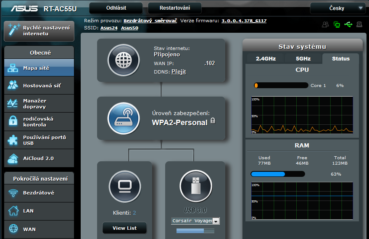The image size is (369, 239).
Task: Click the WPA2-Personal padlock icon
Action: (213, 121)
